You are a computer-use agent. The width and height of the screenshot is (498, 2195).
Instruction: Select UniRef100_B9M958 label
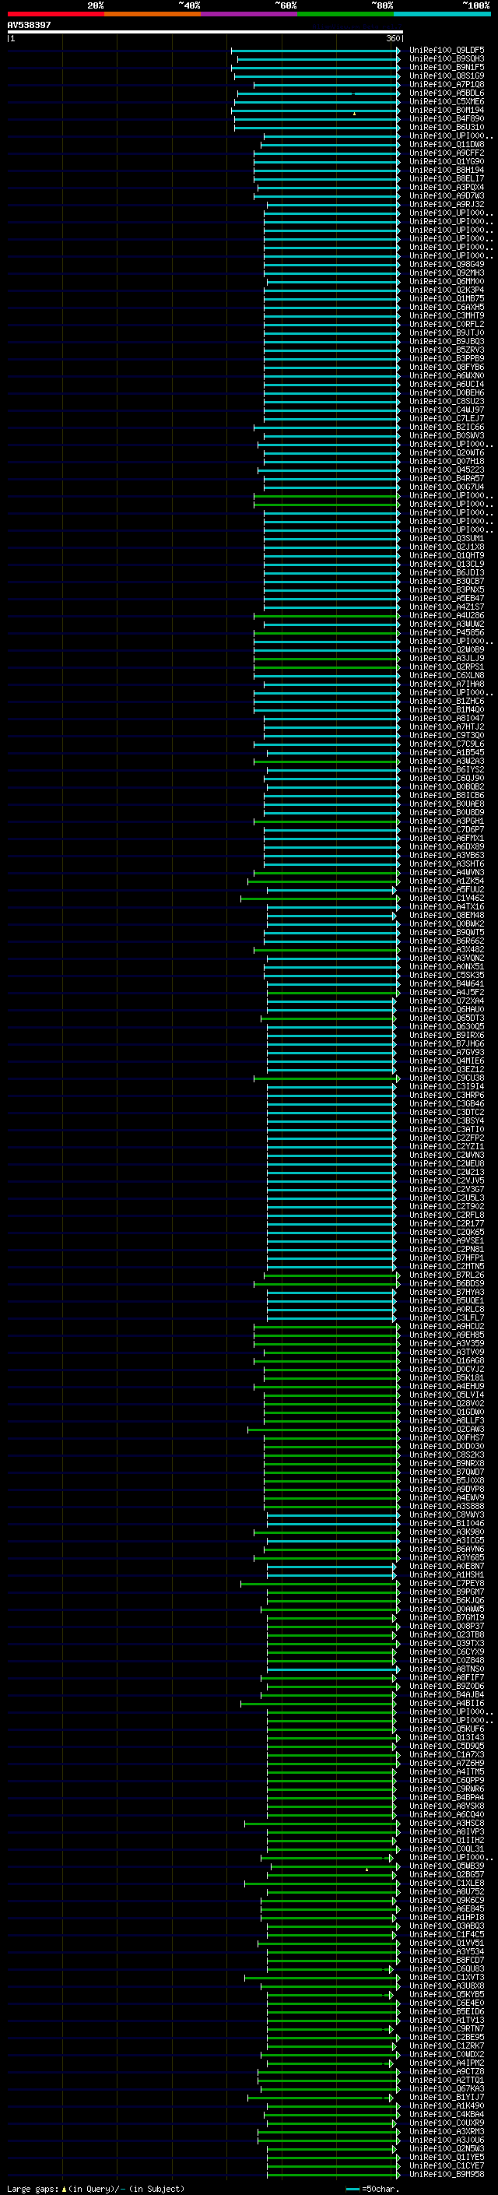pos(446,2174)
